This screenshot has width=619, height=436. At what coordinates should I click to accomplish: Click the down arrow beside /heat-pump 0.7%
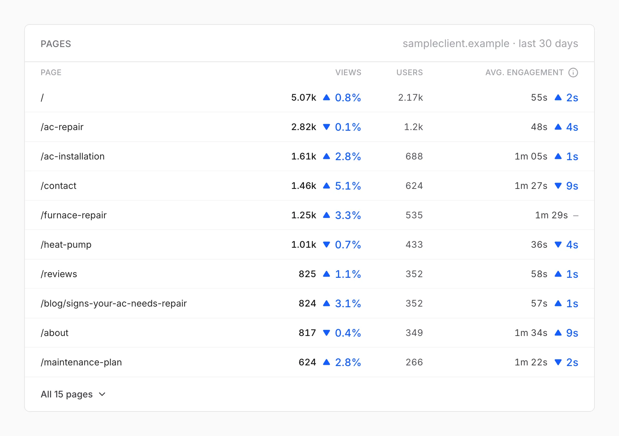tap(326, 244)
